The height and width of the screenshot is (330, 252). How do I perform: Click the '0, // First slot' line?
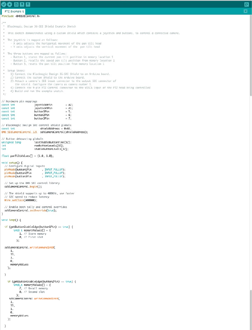(x=31, y=237)
